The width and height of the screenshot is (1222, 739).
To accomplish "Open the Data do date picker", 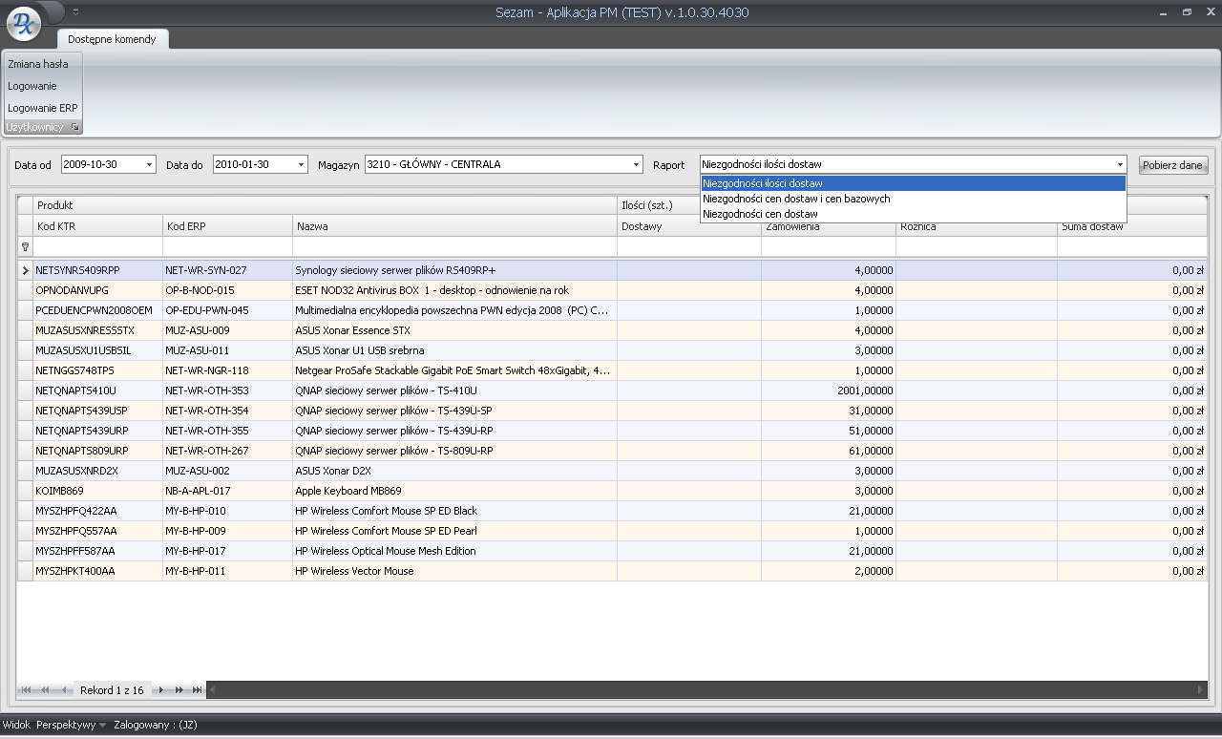I will click(x=302, y=165).
